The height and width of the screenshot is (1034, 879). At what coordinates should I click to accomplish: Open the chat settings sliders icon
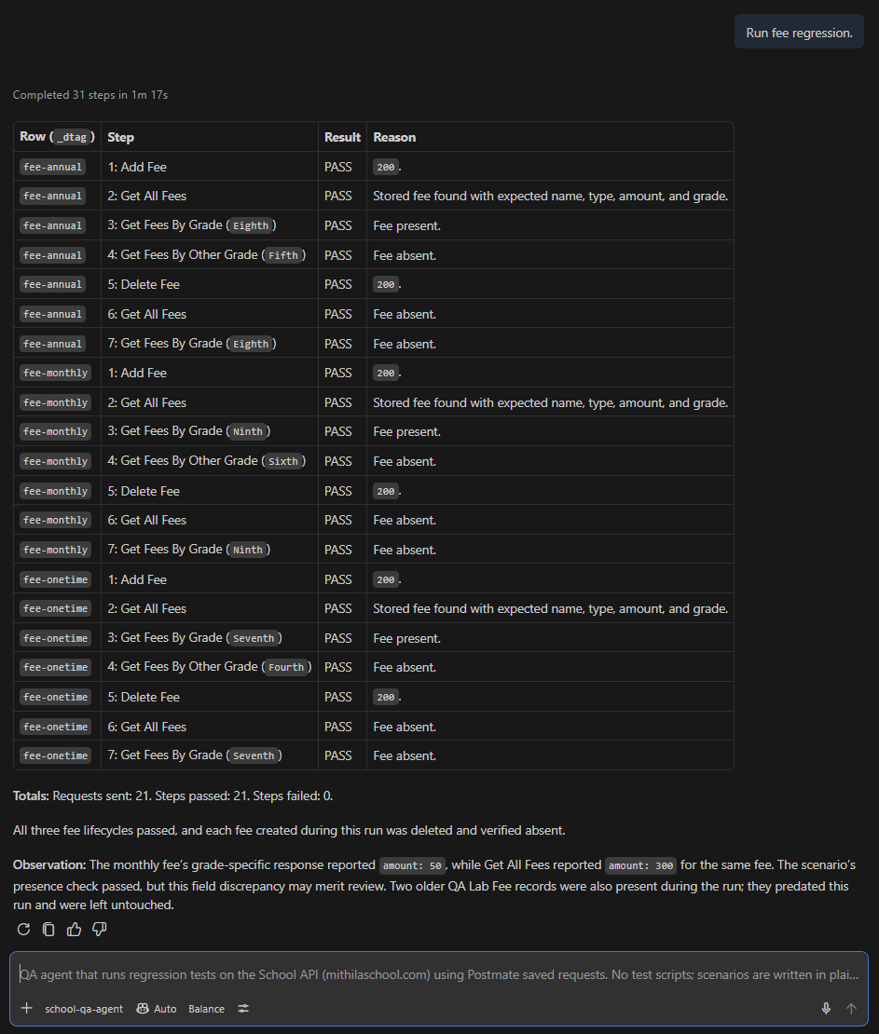243,1008
